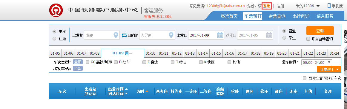This screenshot has height=109, width=347.
Task: Open 信息服务 navigation tab
Action: 325,16
